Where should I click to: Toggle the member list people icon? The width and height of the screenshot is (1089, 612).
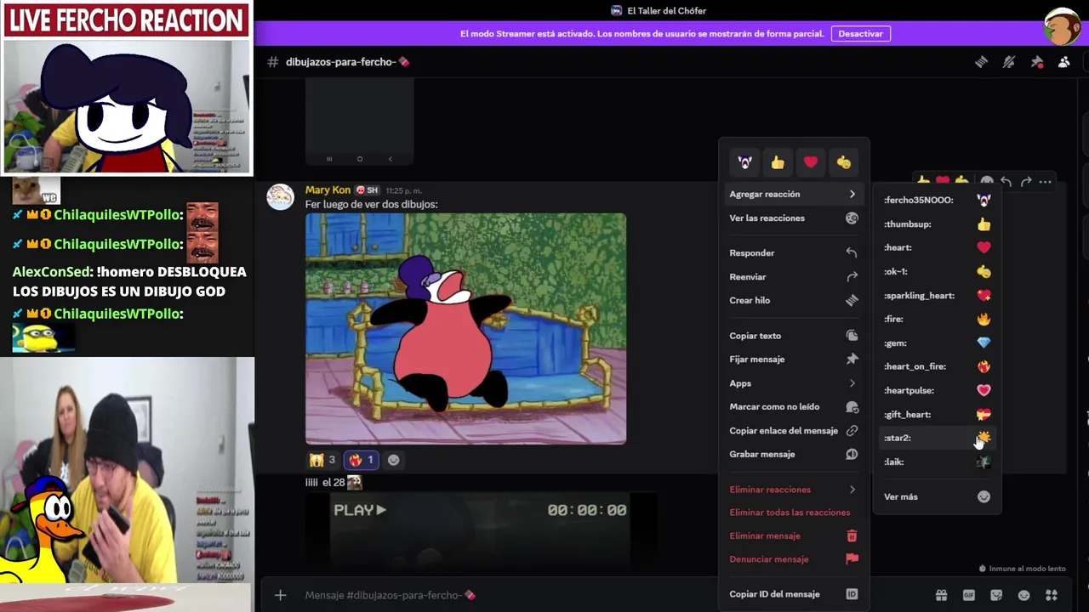coord(1063,62)
